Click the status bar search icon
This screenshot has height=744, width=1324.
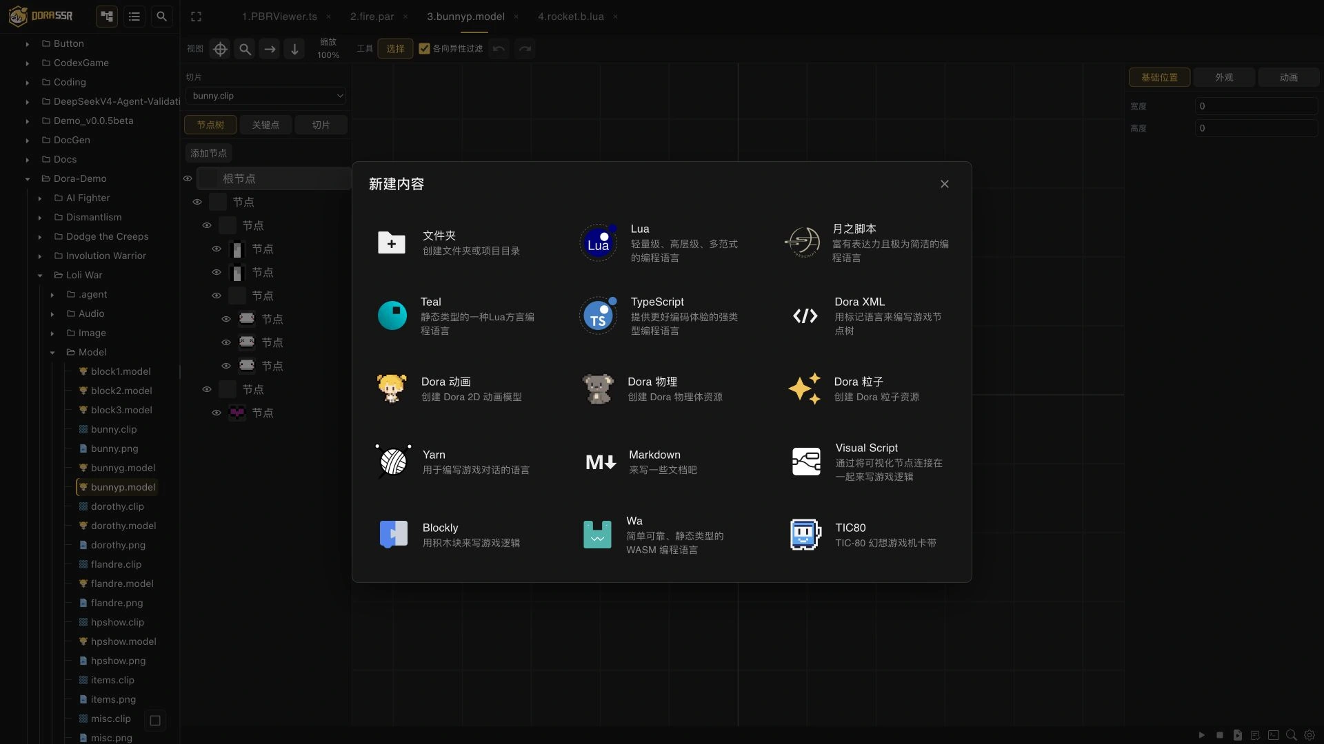1292,735
